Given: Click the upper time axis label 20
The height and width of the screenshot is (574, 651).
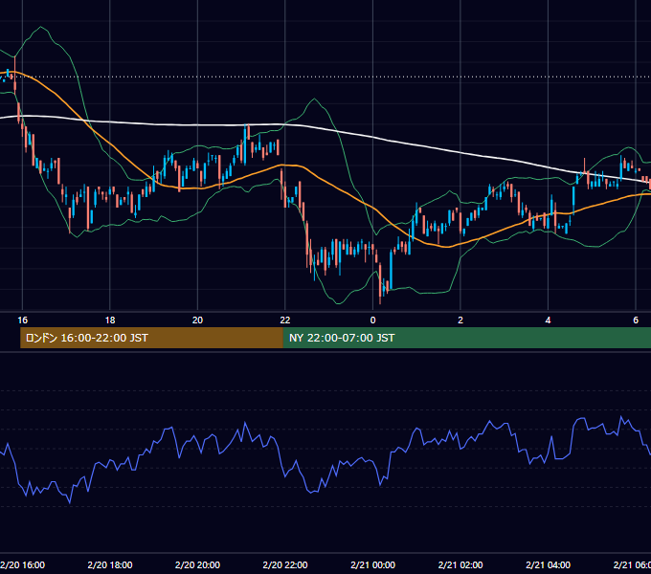Looking at the screenshot, I should tap(197, 320).
